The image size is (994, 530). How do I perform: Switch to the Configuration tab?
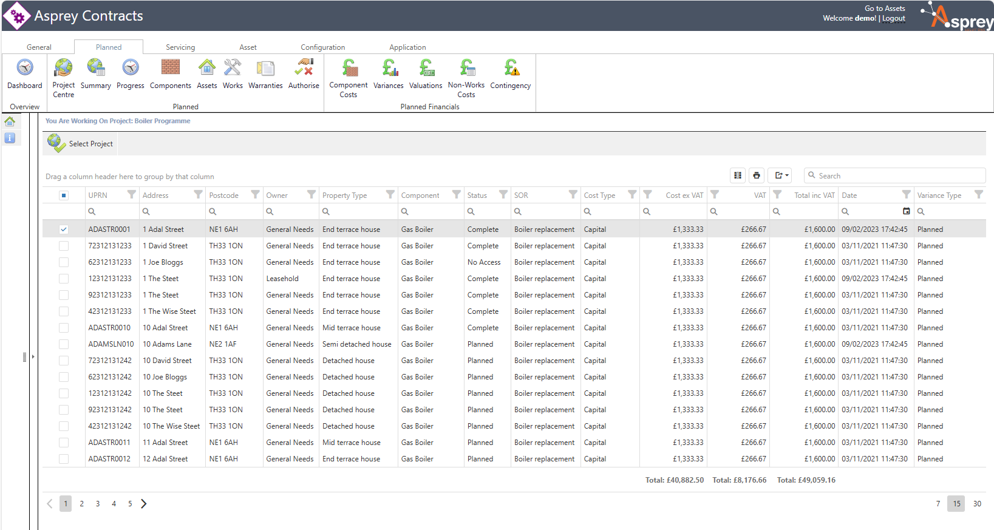(x=322, y=47)
